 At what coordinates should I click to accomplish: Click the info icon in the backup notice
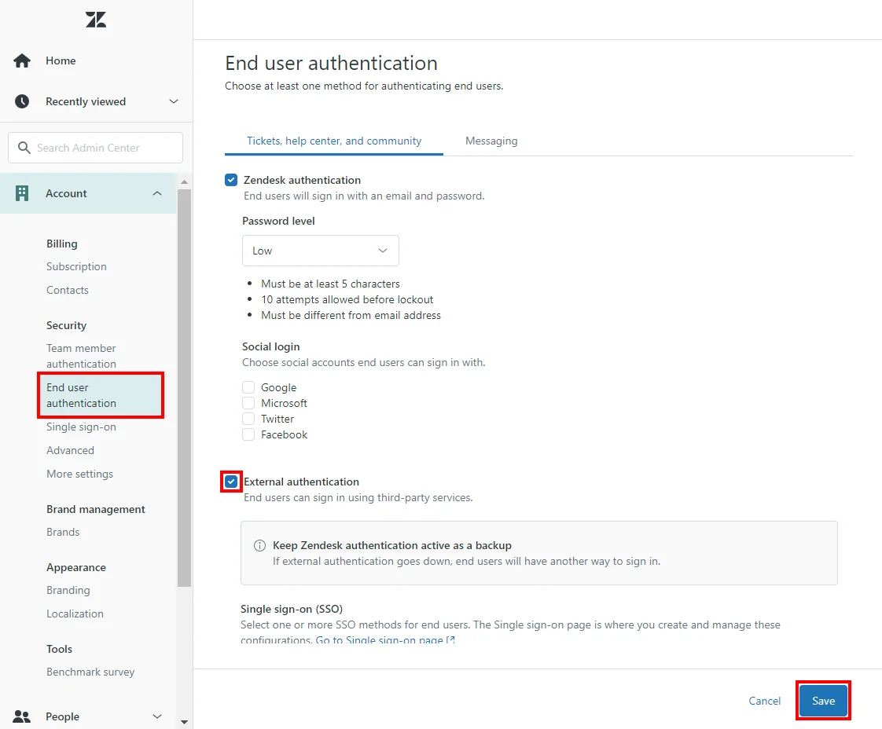(259, 545)
